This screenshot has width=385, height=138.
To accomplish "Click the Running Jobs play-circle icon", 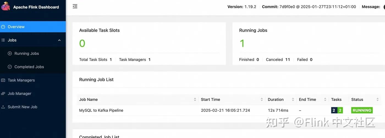I will (10, 53).
